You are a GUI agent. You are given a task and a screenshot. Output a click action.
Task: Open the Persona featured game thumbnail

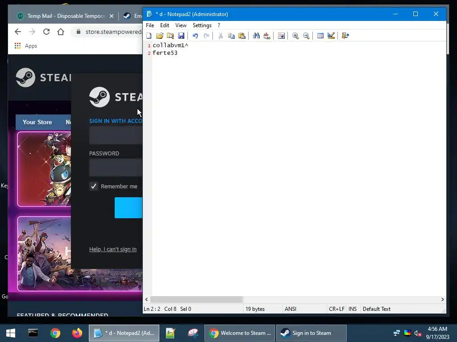tap(44, 169)
